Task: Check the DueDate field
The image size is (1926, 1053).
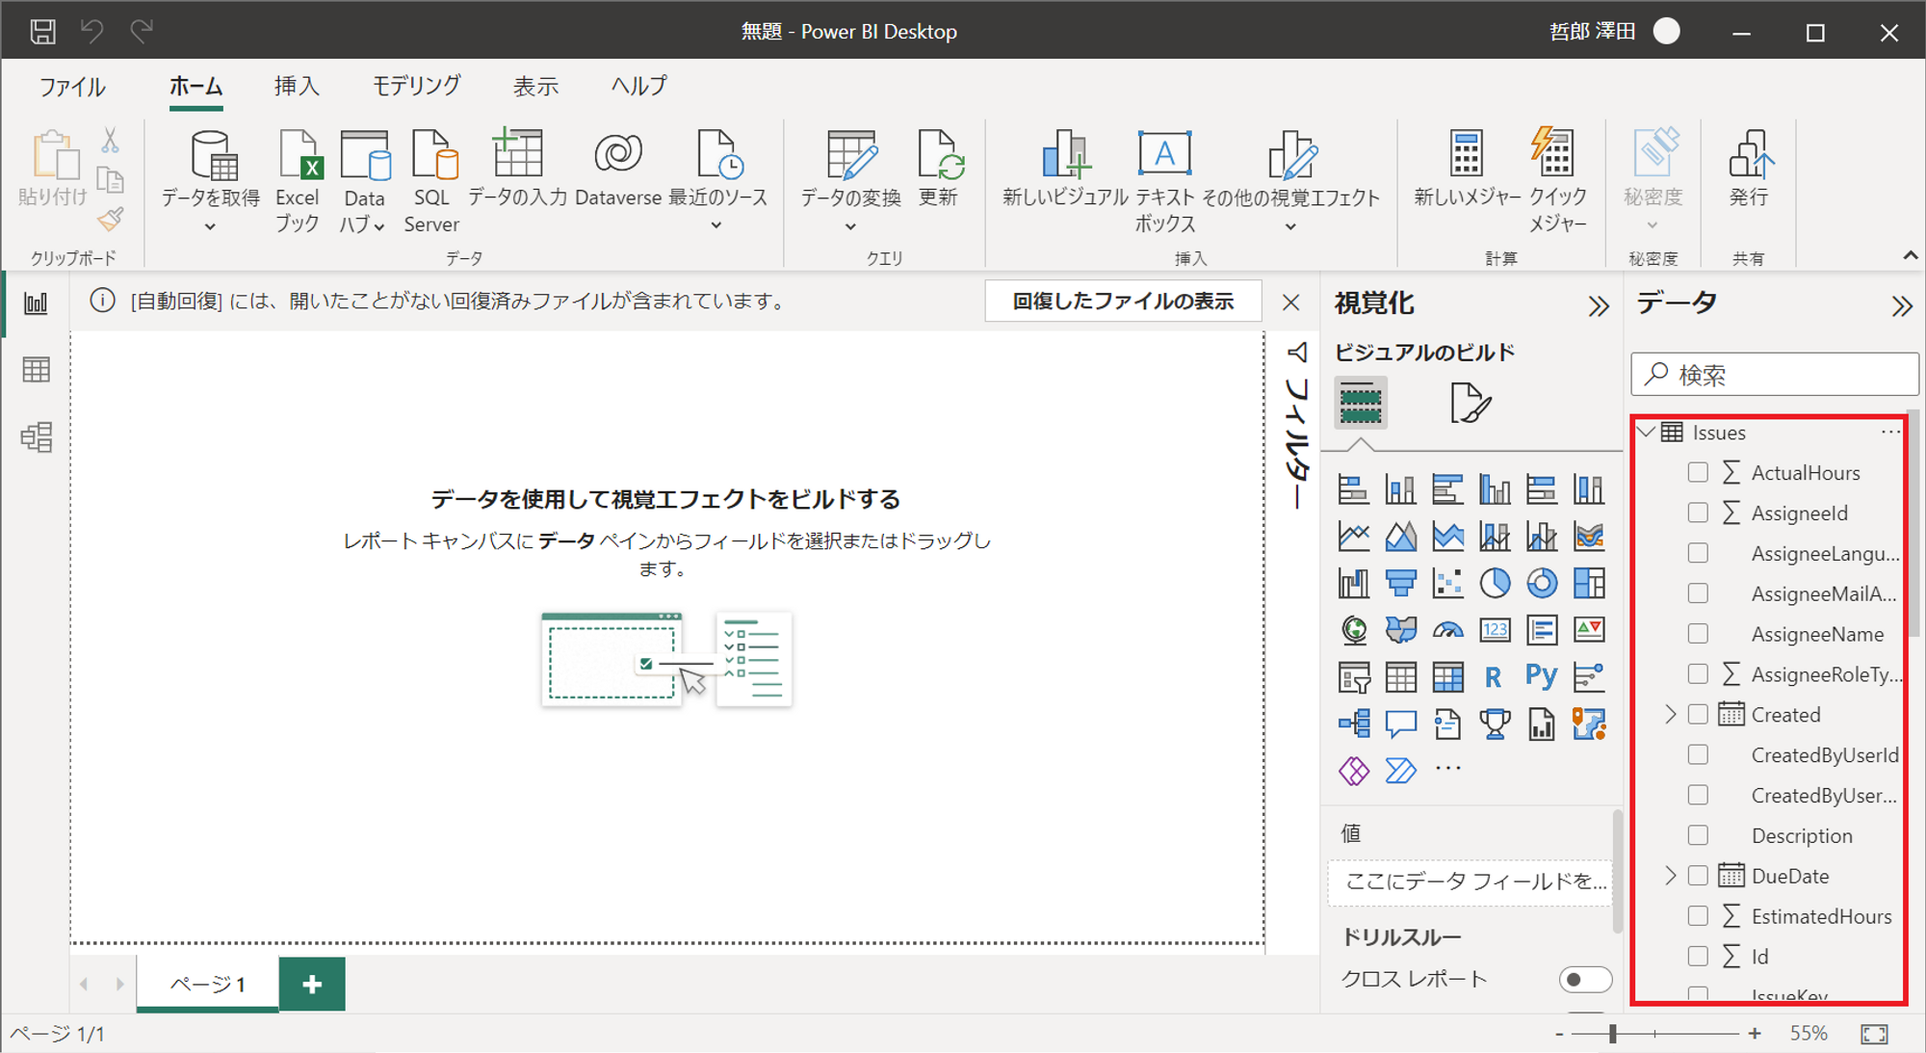Action: click(1698, 876)
